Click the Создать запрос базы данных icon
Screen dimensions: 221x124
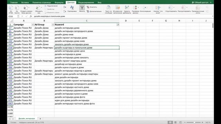point(26,8)
